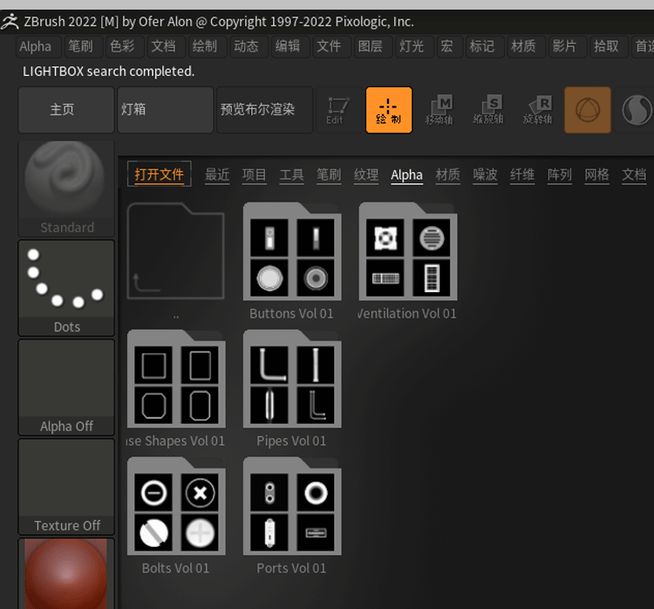Viewport: 654px width, 609px height.
Task: Click the ZBrush logo in title bar
Action: click(10, 22)
